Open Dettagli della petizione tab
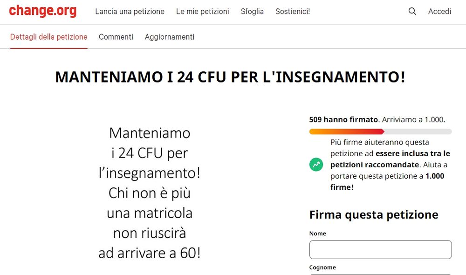 click(x=48, y=36)
